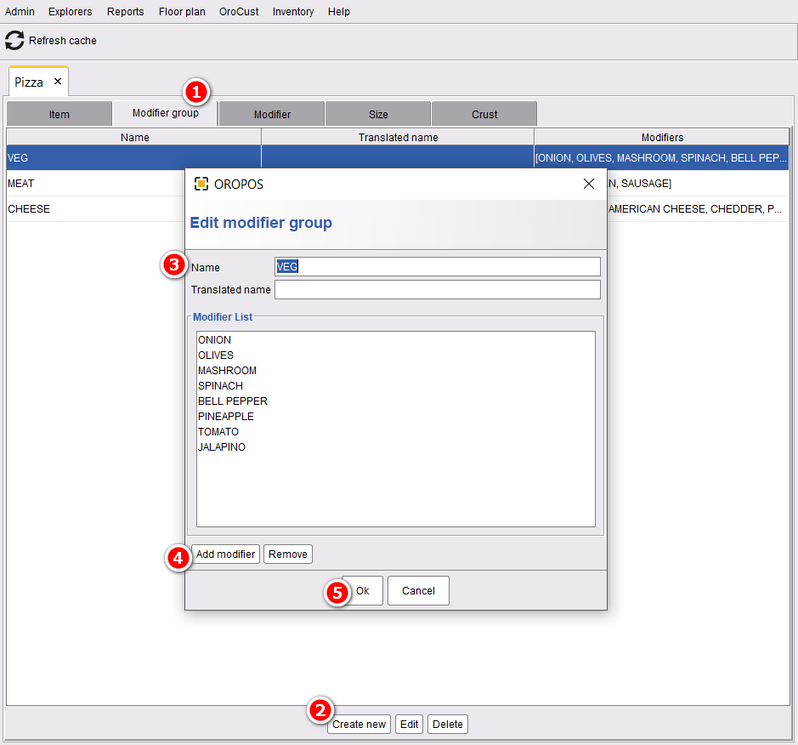This screenshot has height=745, width=798.
Task: Select the Modifier group tab
Action: 166,113
